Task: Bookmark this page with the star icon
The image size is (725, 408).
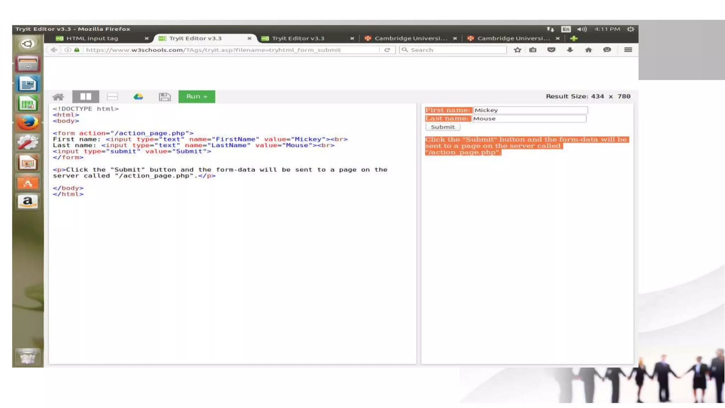Action: pyautogui.click(x=517, y=50)
